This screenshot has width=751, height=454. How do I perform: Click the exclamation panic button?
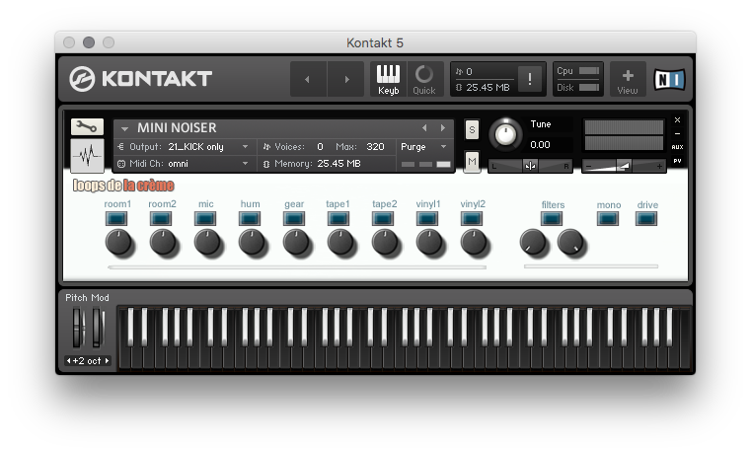[x=529, y=79]
